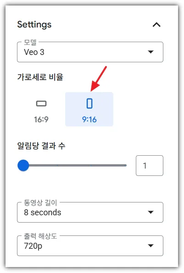Open the 동영상 길이 dropdown
This screenshot has width=184, height=273.
point(90,212)
